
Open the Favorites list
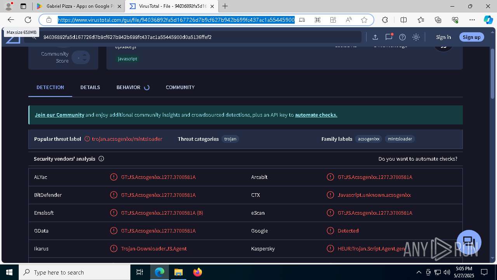pyautogui.click(x=421, y=20)
